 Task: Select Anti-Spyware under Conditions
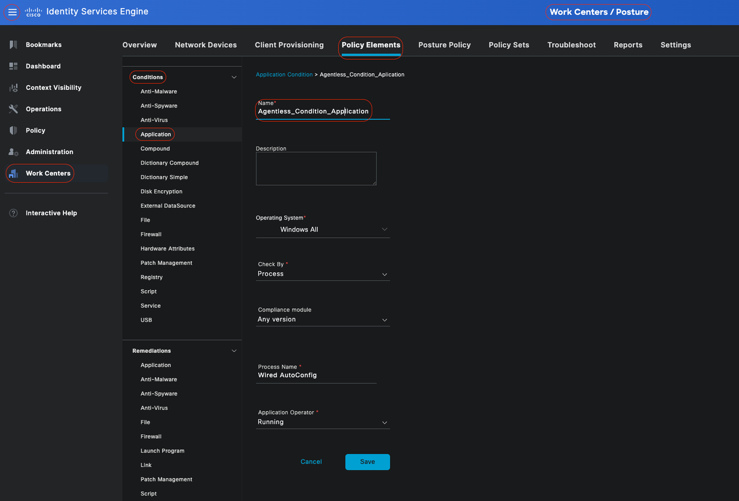point(159,106)
